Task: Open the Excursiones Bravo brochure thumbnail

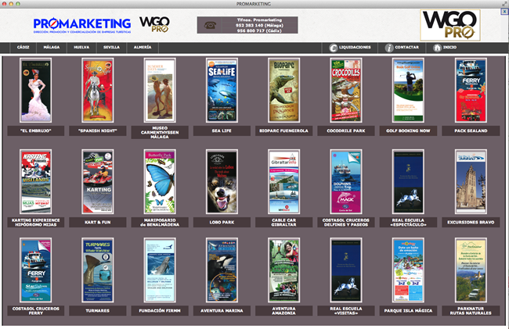Action: (471, 181)
